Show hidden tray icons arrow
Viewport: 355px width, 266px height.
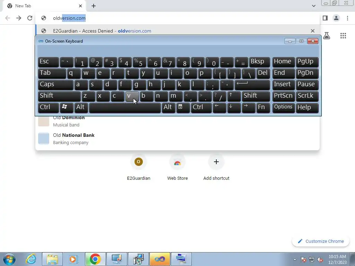coord(295,260)
